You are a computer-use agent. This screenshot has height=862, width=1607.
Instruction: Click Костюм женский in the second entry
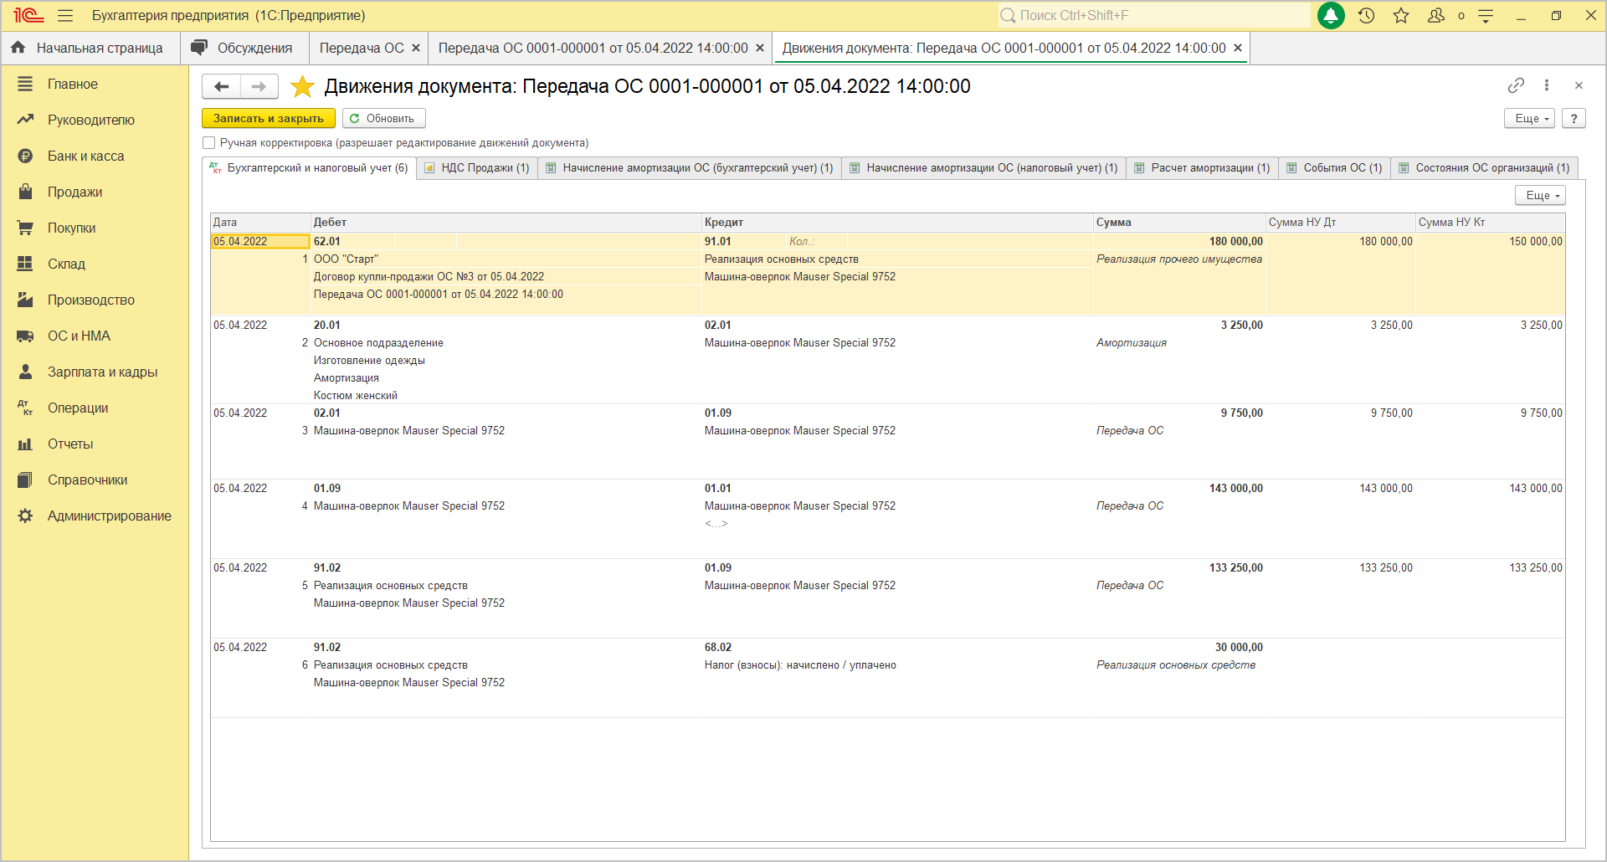(x=356, y=395)
